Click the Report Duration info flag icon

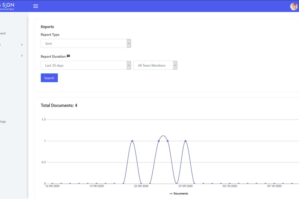(68, 56)
